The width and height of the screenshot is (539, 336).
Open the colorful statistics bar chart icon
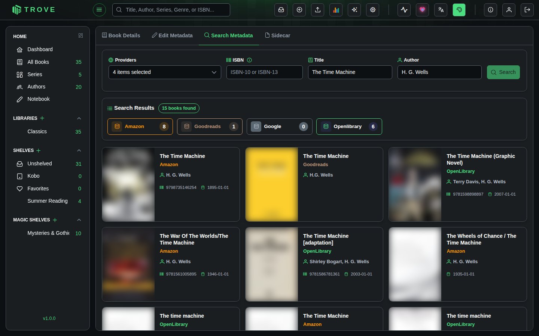click(x=336, y=10)
